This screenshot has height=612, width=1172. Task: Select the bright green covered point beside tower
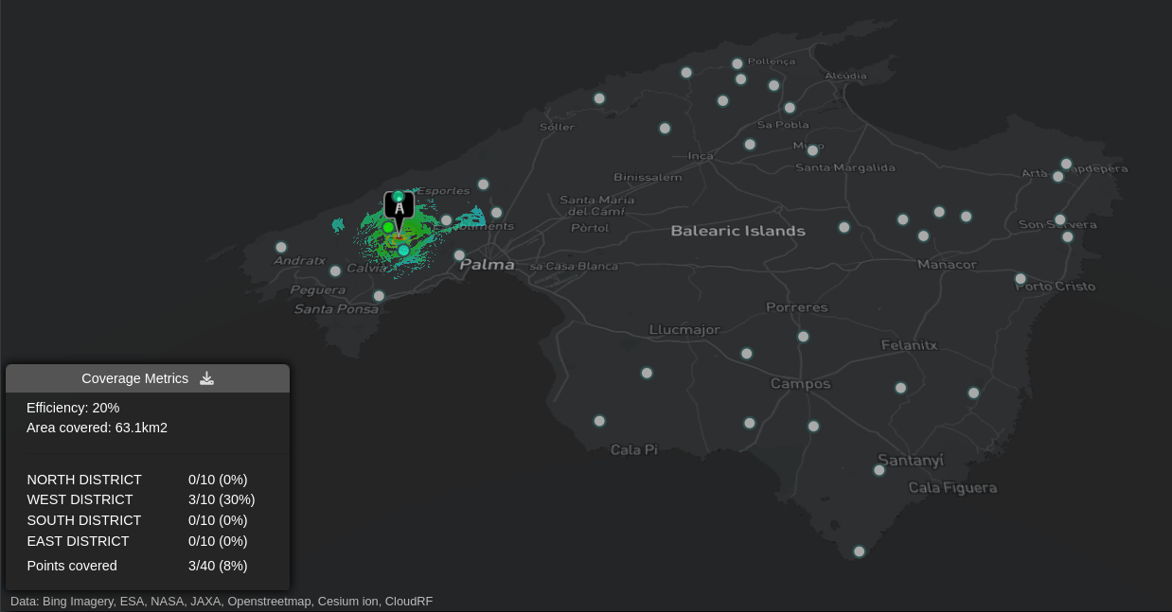coord(388,227)
